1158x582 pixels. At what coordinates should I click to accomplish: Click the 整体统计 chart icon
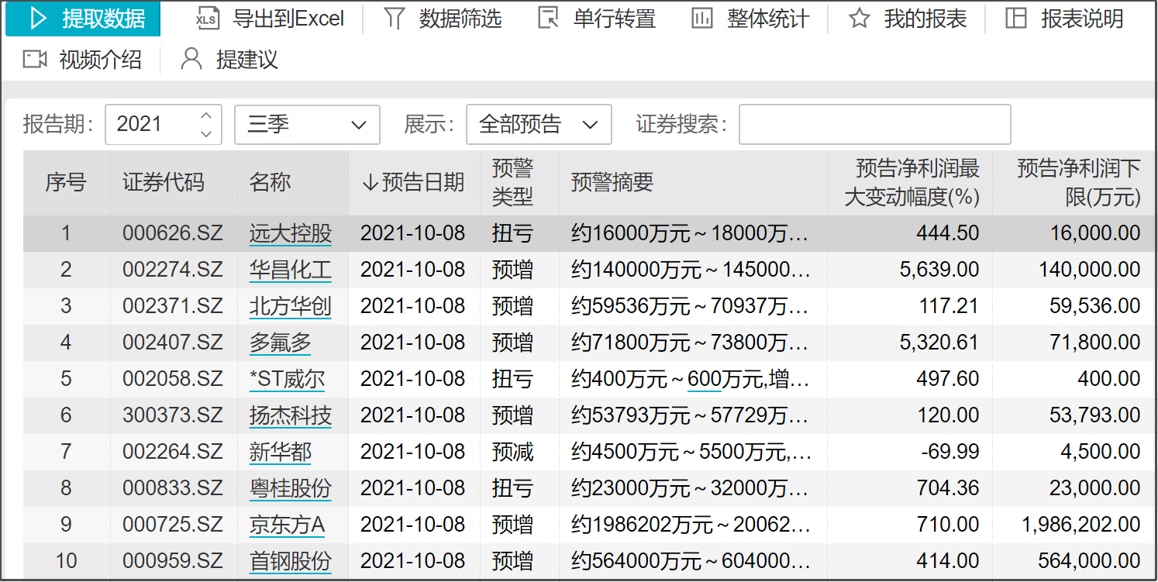pyautogui.click(x=702, y=19)
